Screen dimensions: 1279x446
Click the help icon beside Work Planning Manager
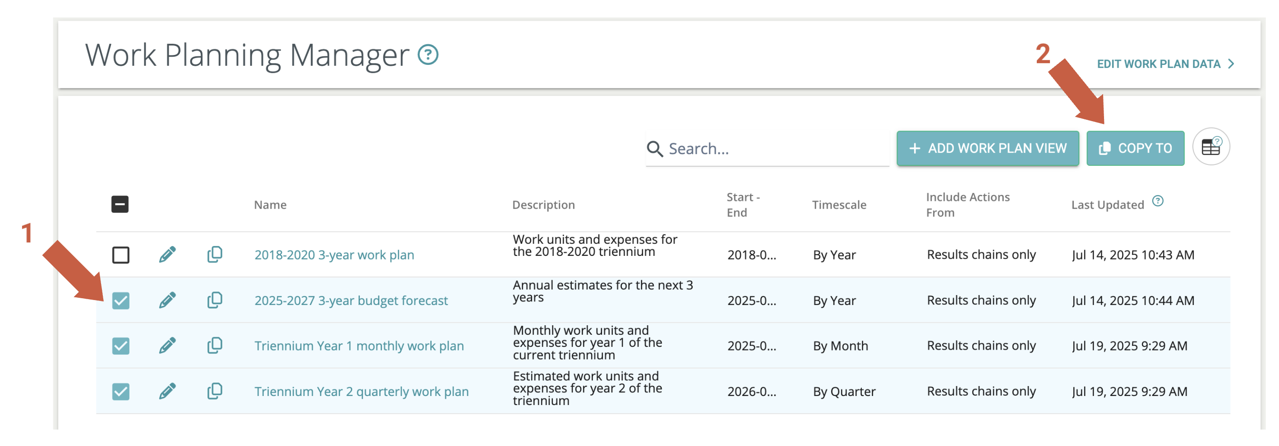pyautogui.click(x=428, y=55)
